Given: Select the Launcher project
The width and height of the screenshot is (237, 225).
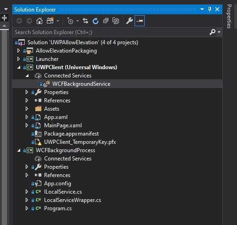Looking at the screenshot, I should point(47,59).
